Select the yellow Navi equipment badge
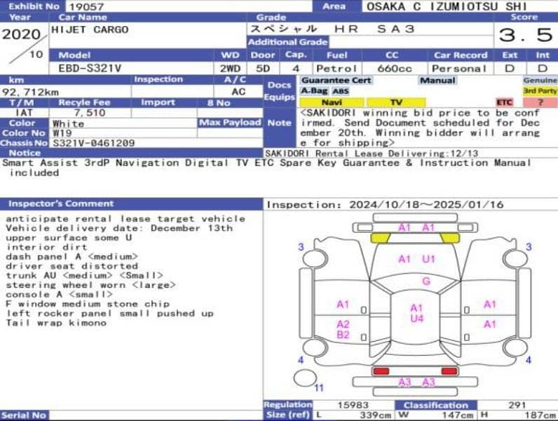 (x=332, y=102)
